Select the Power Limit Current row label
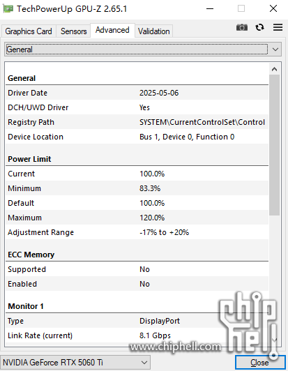Screen dimensions: 288x371 coord(22,174)
